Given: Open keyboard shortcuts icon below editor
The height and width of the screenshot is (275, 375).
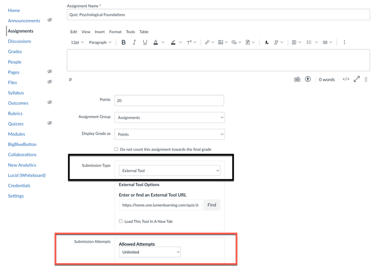Looking at the screenshot, I should point(297,80).
